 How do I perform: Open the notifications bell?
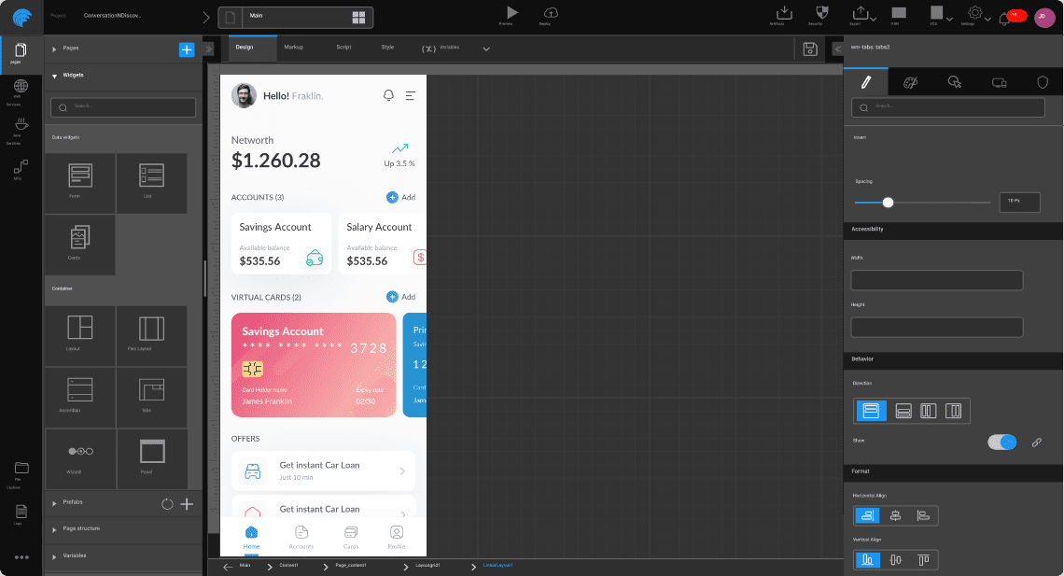(x=1004, y=15)
